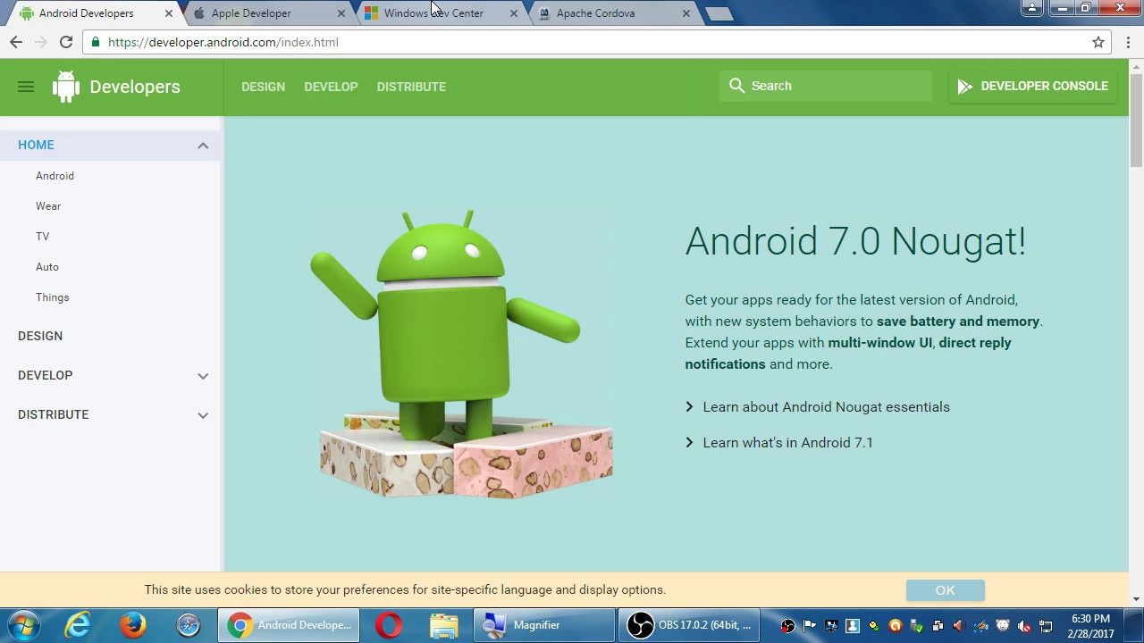
Task: Open the hamburger navigation menu
Action: (26, 87)
